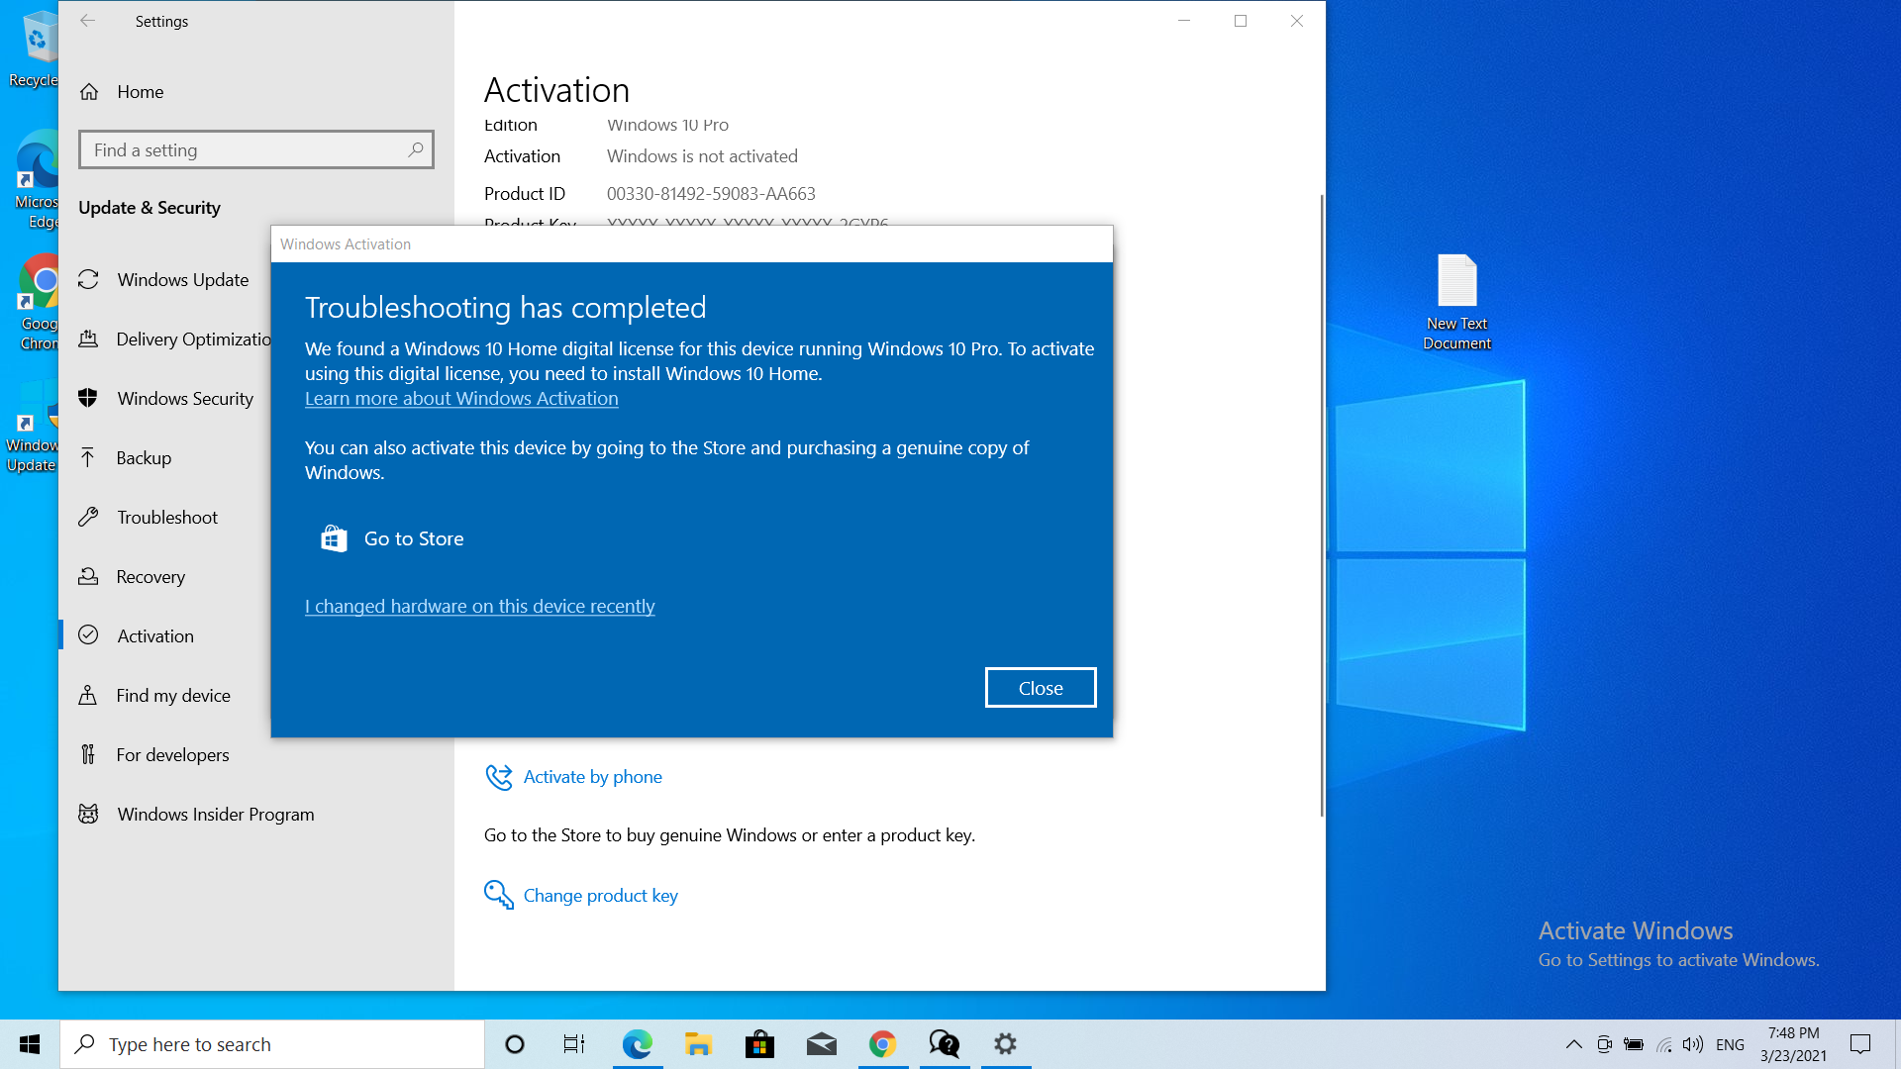Open the Action Center notifications icon
Viewport: 1901px width, 1069px height.
click(x=1860, y=1044)
